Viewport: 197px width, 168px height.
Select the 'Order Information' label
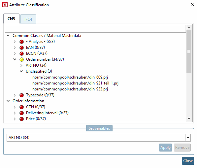[x=28, y=101]
